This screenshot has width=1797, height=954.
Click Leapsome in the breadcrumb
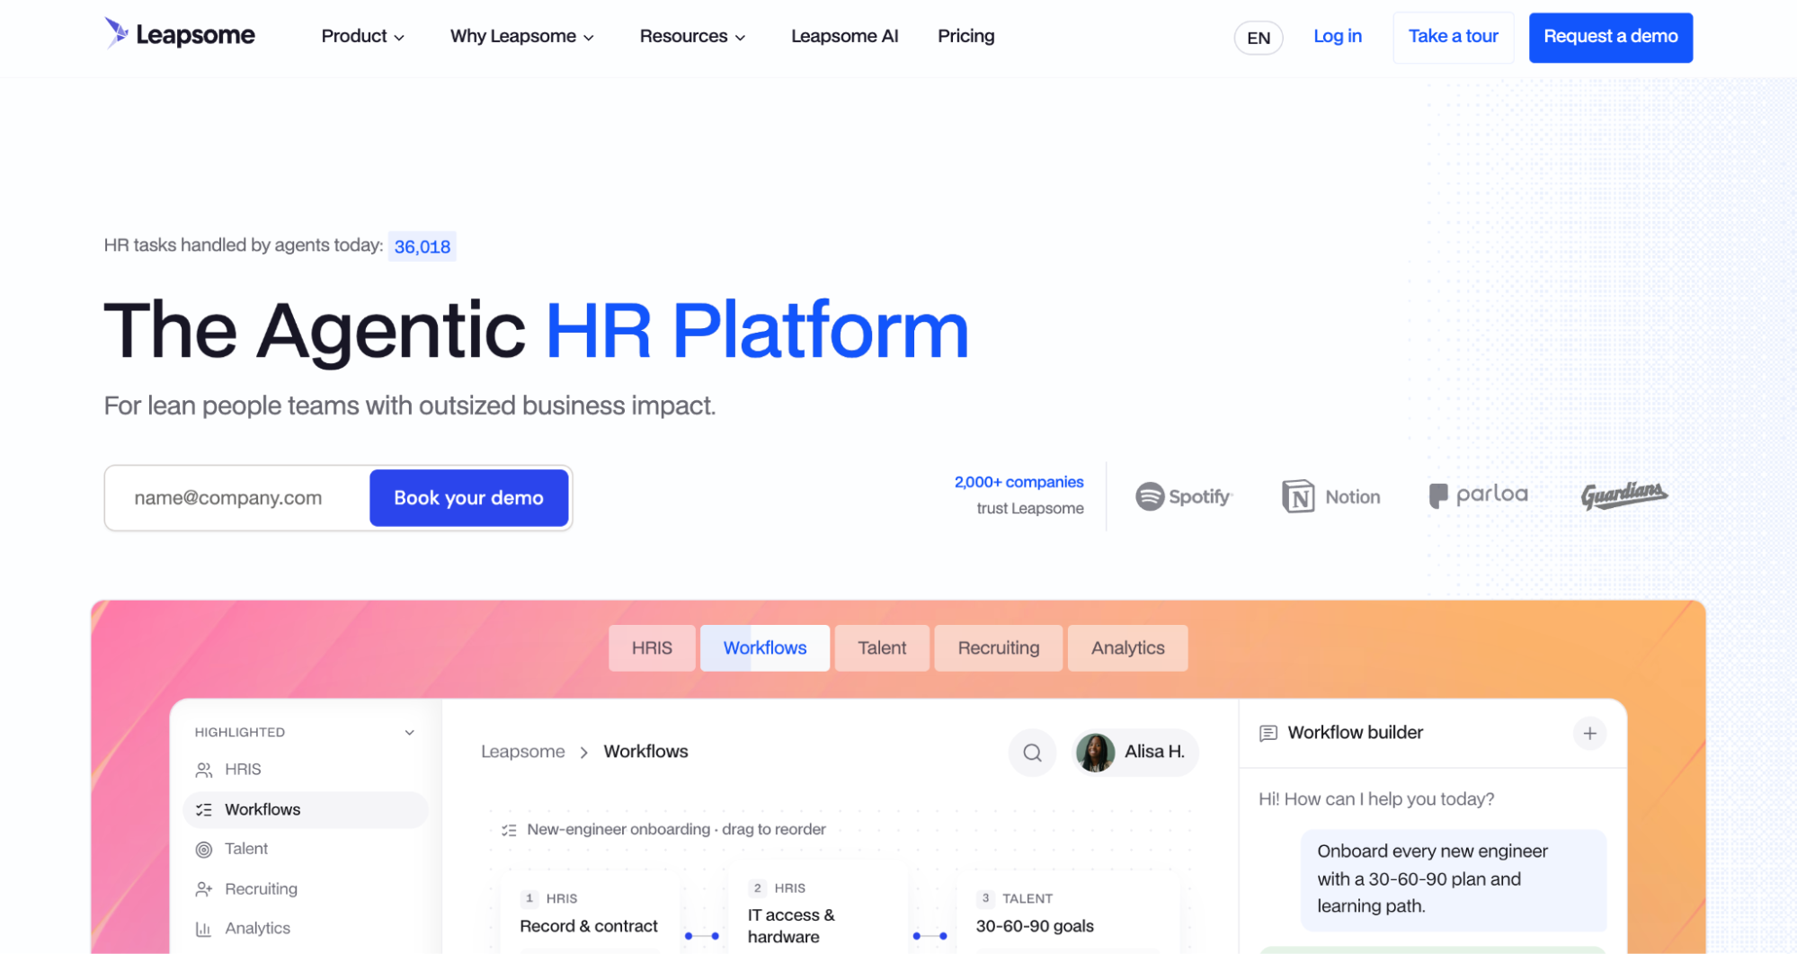coord(522,752)
